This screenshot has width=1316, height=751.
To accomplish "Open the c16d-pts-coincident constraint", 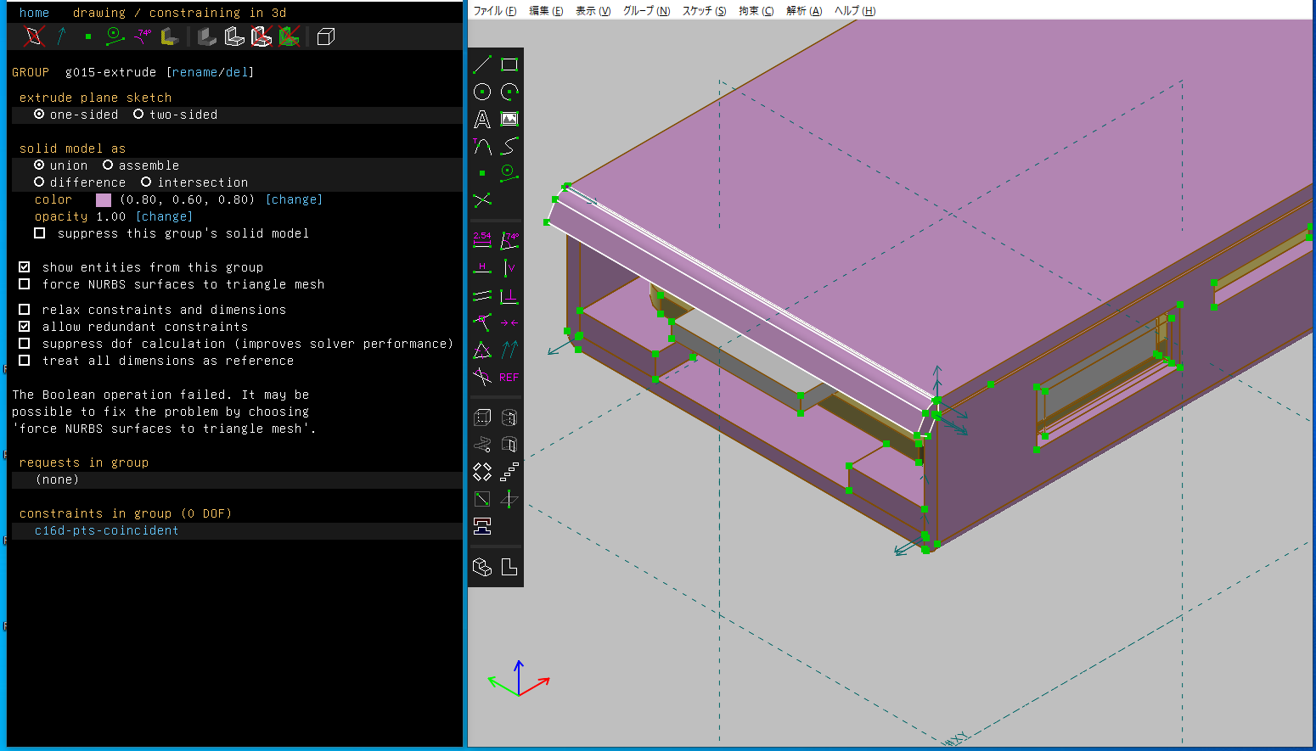I will [x=106, y=530].
